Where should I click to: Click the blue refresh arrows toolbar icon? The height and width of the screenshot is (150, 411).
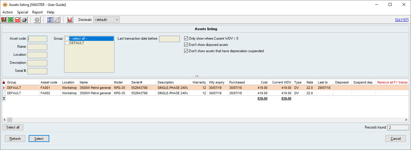coord(50,20)
